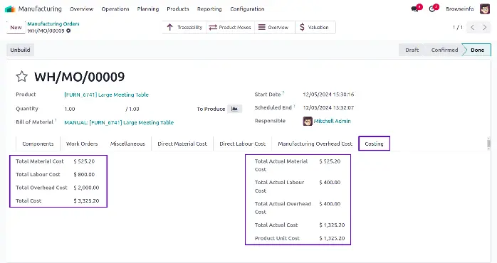Mark WH/MO/00009 as favorite with star

pos(22,77)
